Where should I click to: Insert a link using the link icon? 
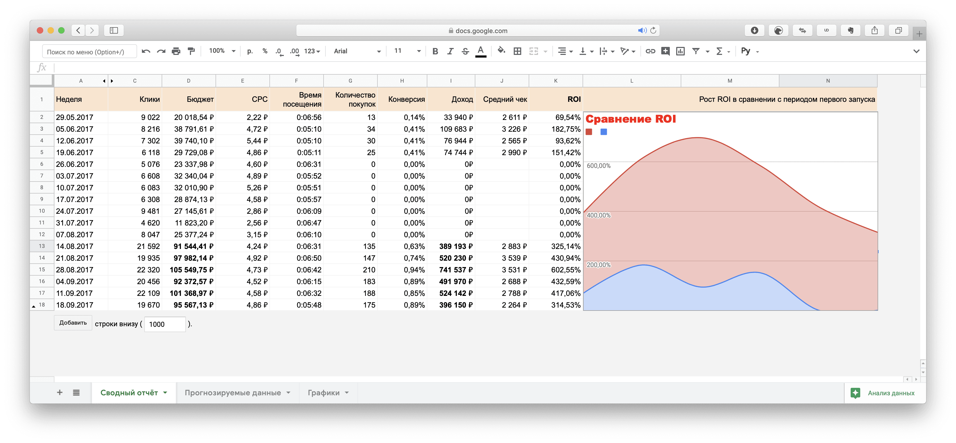[650, 51]
